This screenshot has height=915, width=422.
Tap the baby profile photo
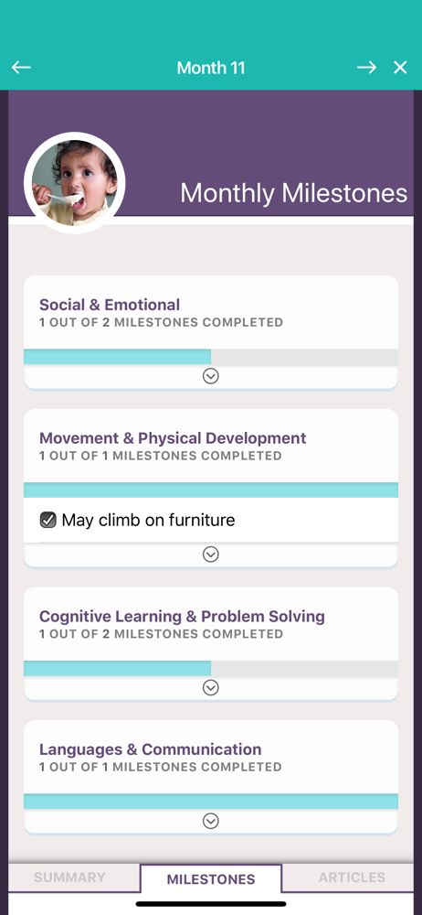coord(75,183)
